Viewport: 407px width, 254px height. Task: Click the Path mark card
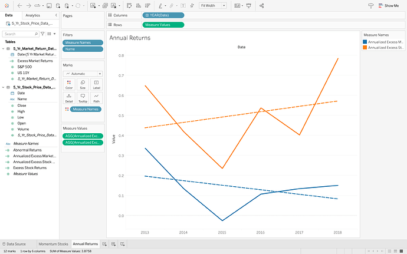[x=96, y=97]
